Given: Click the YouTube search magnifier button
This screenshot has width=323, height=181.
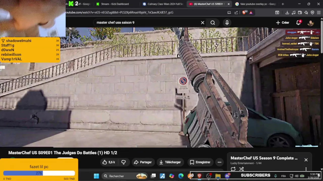Looking at the screenshot, I should 213,23.
